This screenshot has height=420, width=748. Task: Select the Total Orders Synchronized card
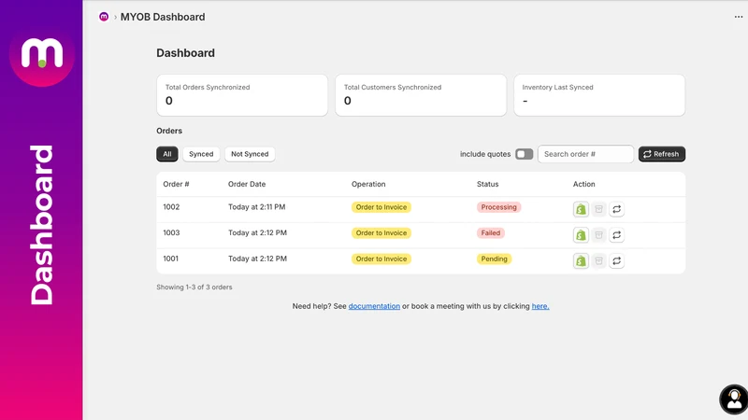click(x=242, y=95)
